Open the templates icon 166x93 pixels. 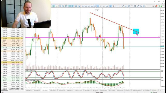pos(79,6)
